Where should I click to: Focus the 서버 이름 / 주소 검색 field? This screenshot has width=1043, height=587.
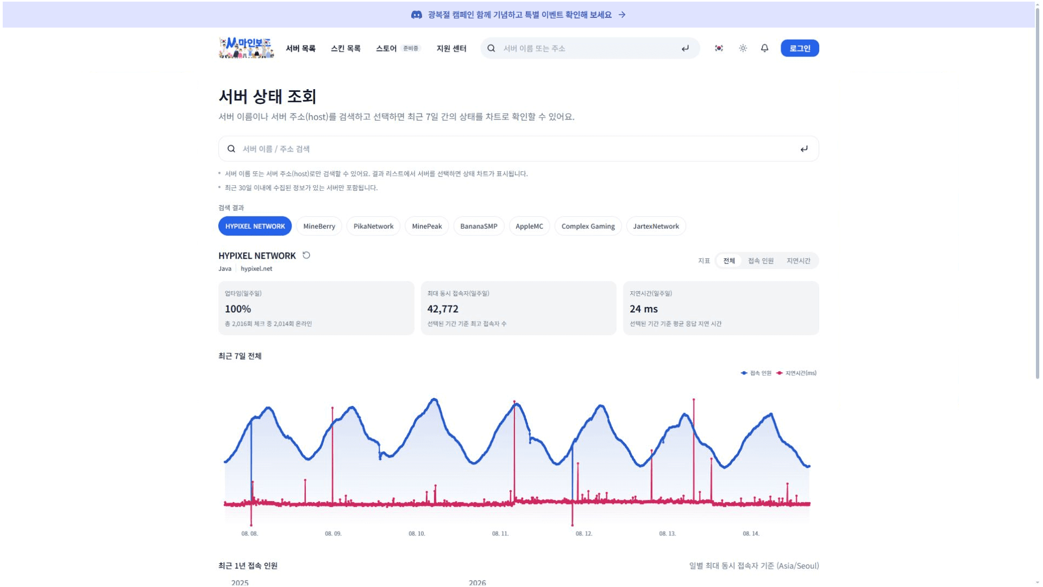pyautogui.click(x=518, y=149)
